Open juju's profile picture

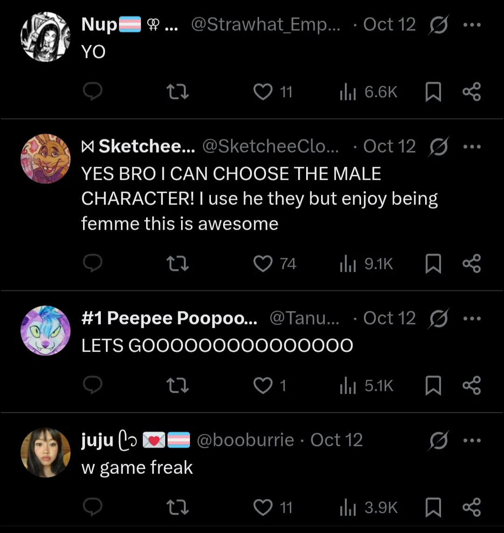45,453
